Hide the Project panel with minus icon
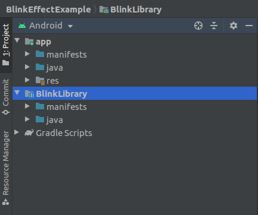 click(x=248, y=26)
